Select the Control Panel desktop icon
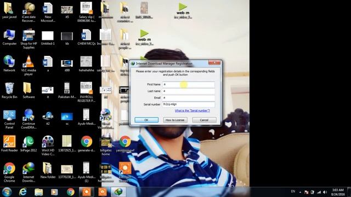This screenshot has width=351, height=197. click(x=9, y=119)
